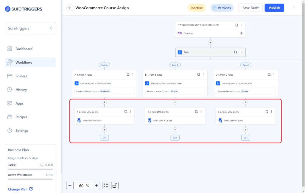
Task: Open three-dot menu on C-1 Path C rules
Action: [x=274, y=74]
